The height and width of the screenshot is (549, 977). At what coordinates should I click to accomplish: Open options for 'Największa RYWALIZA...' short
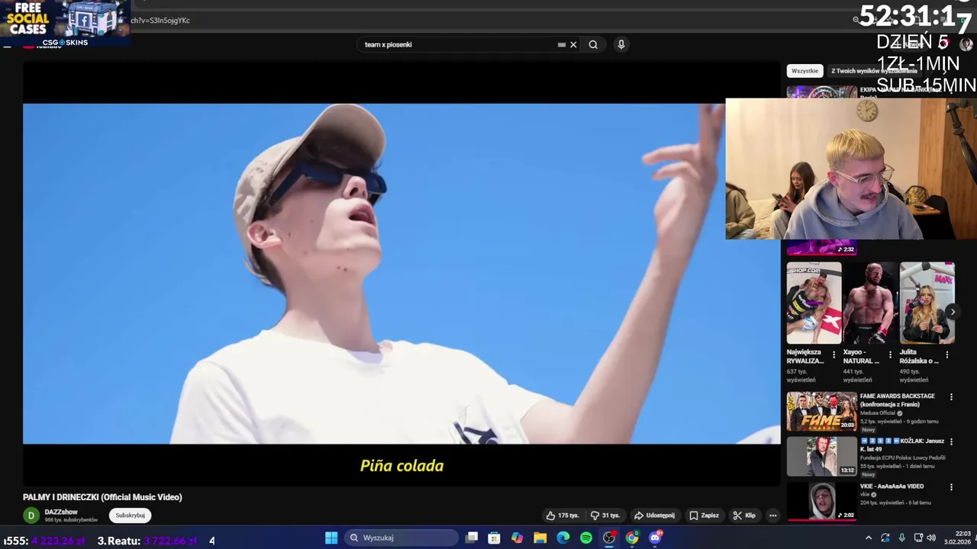[834, 355]
